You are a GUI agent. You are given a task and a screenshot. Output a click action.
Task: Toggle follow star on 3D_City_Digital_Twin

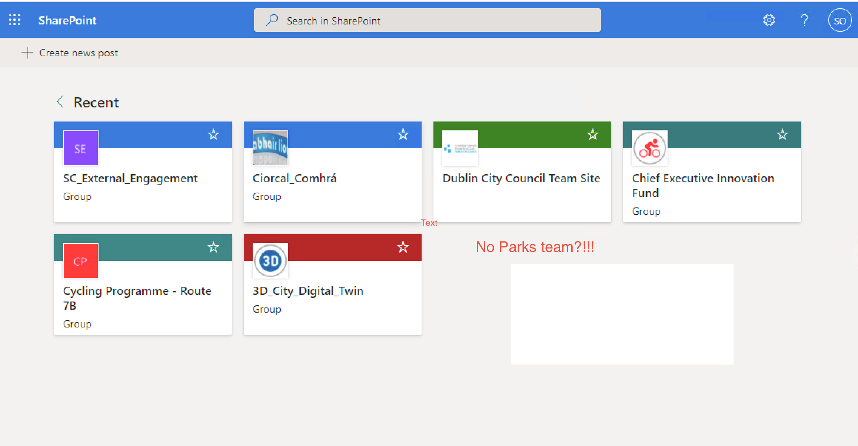pyautogui.click(x=403, y=247)
